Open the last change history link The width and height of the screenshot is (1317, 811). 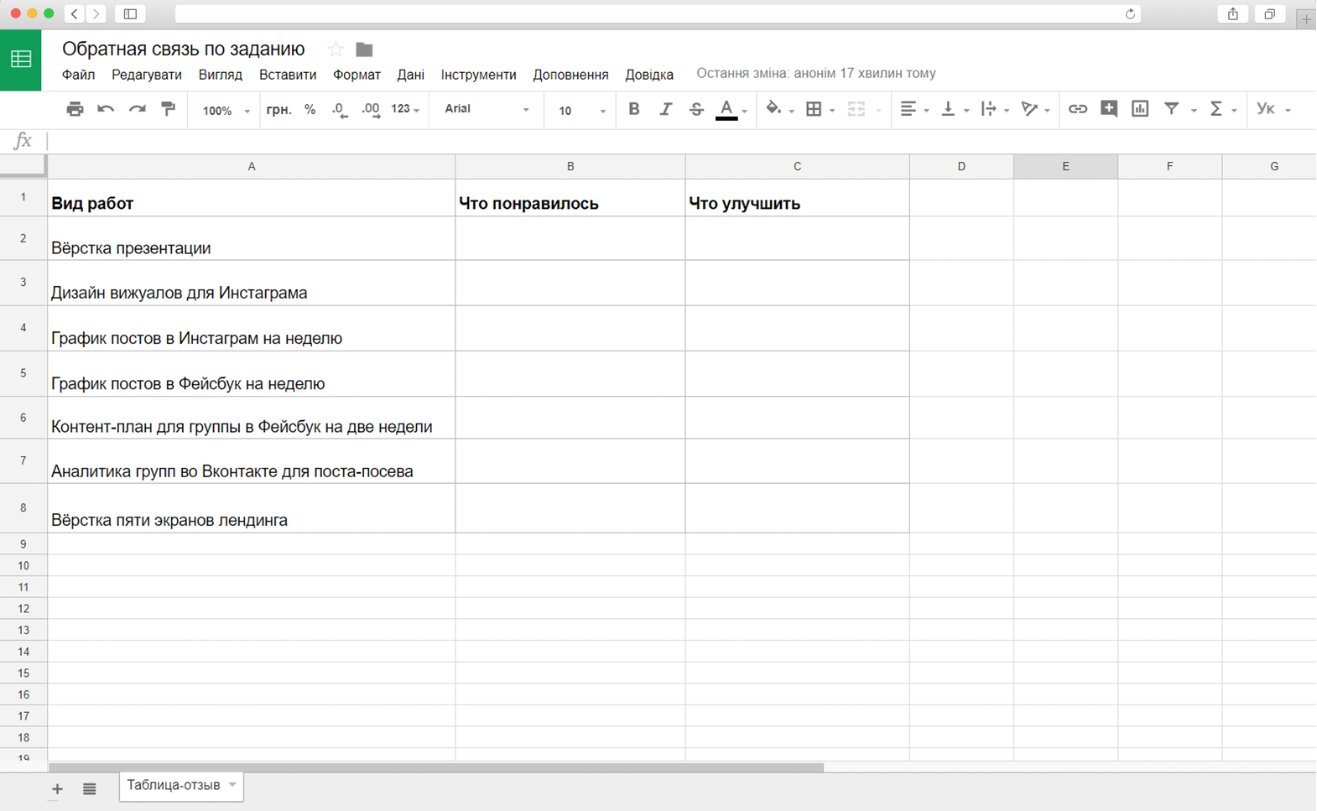point(815,73)
